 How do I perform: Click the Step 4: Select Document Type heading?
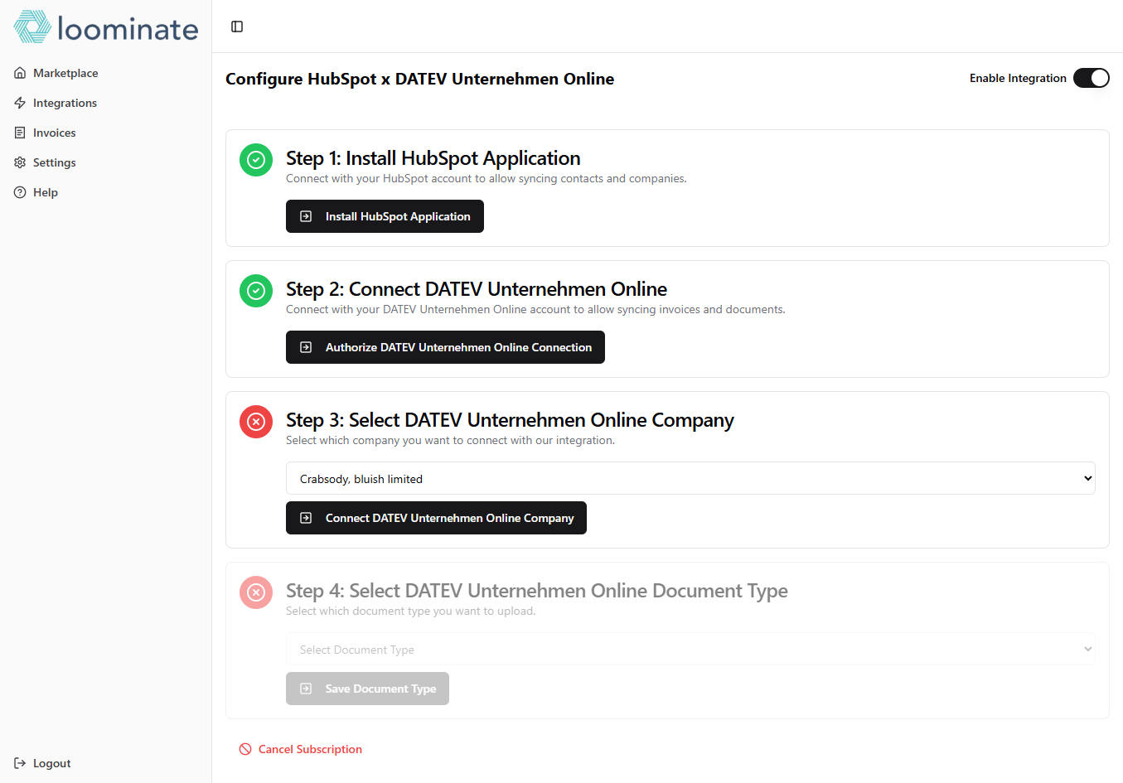[537, 591]
